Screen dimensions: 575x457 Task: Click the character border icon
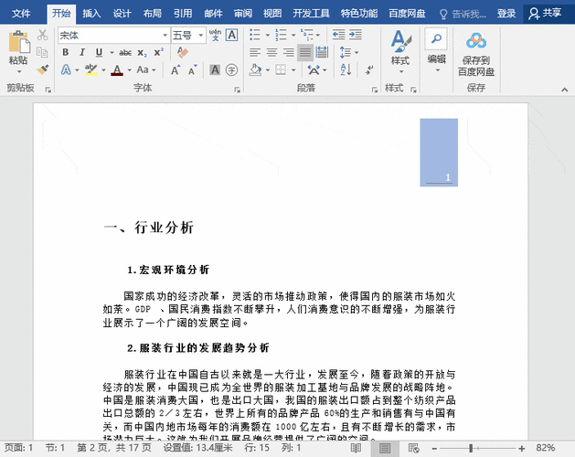click(x=232, y=36)
